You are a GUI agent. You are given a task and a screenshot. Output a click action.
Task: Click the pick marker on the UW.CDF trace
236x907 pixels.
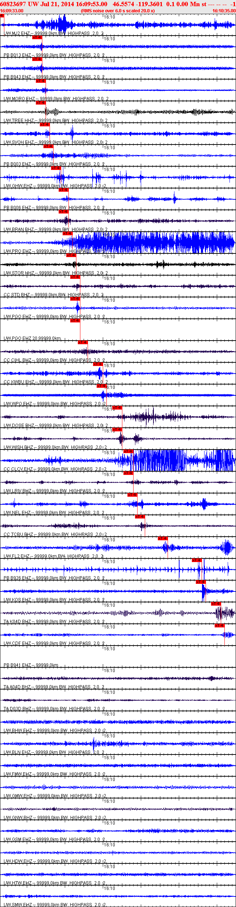click(x=220, y=626)
